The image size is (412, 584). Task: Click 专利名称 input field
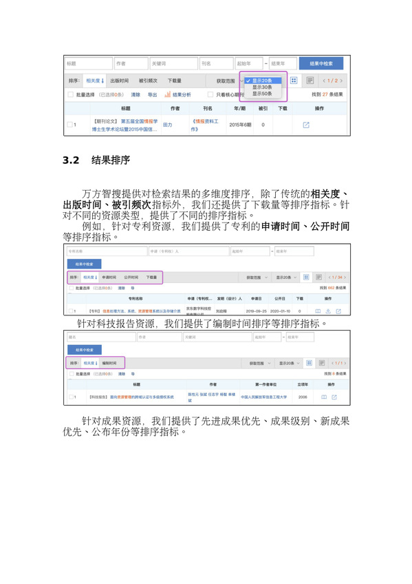107,251
